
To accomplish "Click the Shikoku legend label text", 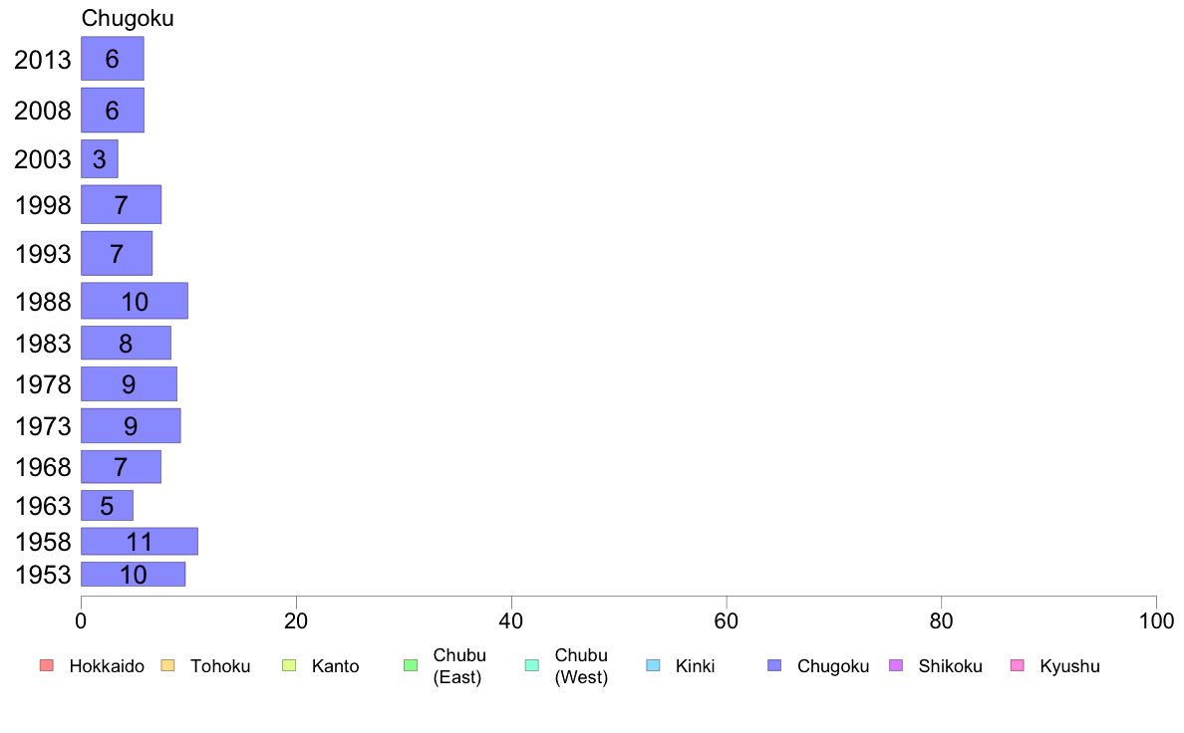I will tap(950, 666).
